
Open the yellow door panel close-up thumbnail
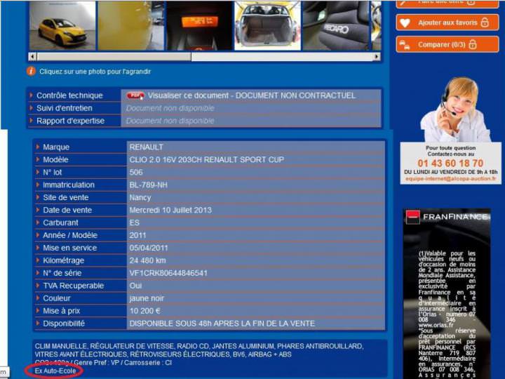click(130, 26)
